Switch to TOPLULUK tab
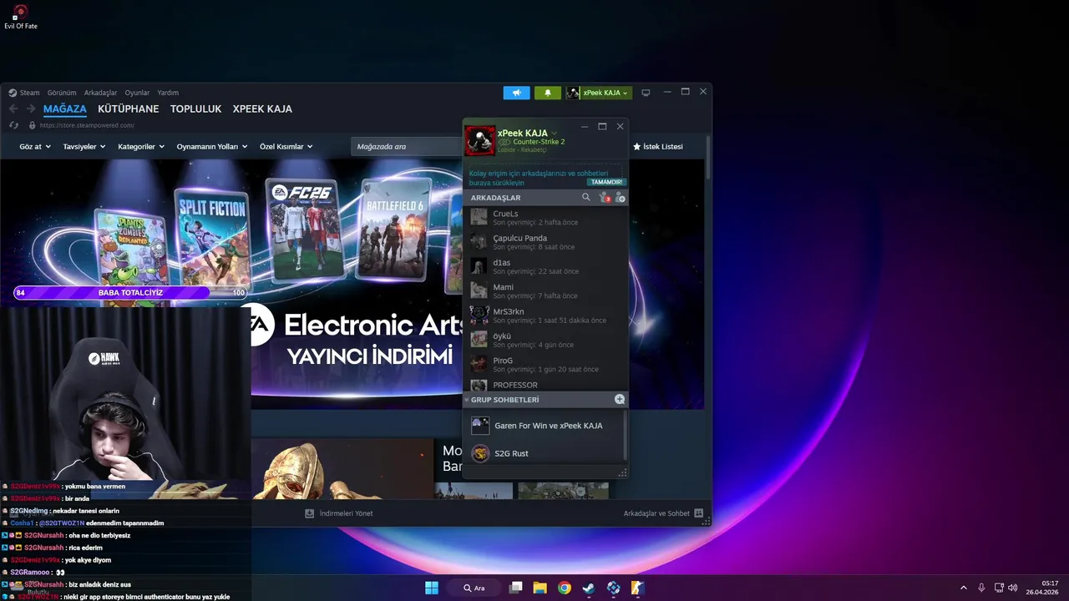1069x601 pixels. [196, 109]
